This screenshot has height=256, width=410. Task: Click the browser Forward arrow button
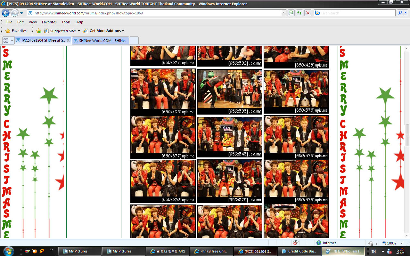coord(14,13)
